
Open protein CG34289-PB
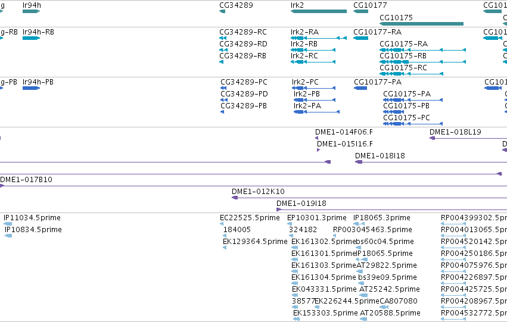tap(244, 106)
